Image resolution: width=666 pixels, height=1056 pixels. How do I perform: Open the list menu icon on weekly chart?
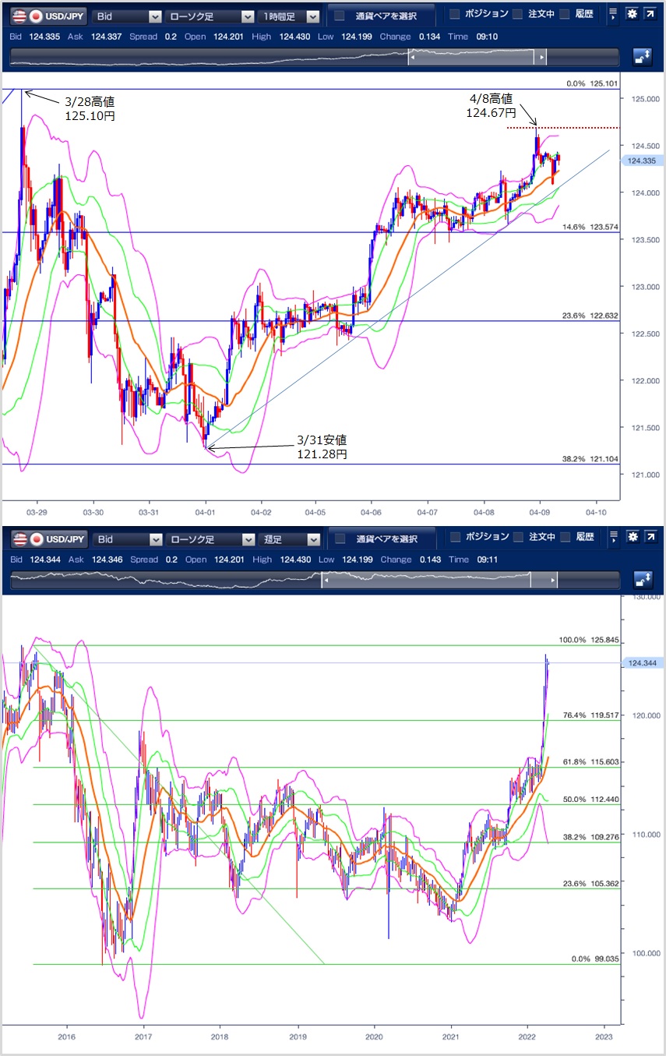coord(614,538)
